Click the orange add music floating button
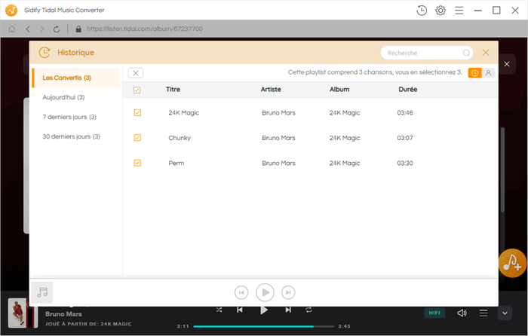Screen dimensions: 528x336 [514, 262]
